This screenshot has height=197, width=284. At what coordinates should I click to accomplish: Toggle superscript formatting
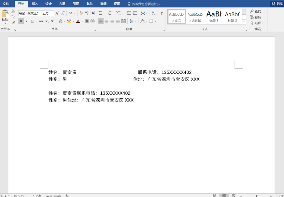(x=53, y=21)
